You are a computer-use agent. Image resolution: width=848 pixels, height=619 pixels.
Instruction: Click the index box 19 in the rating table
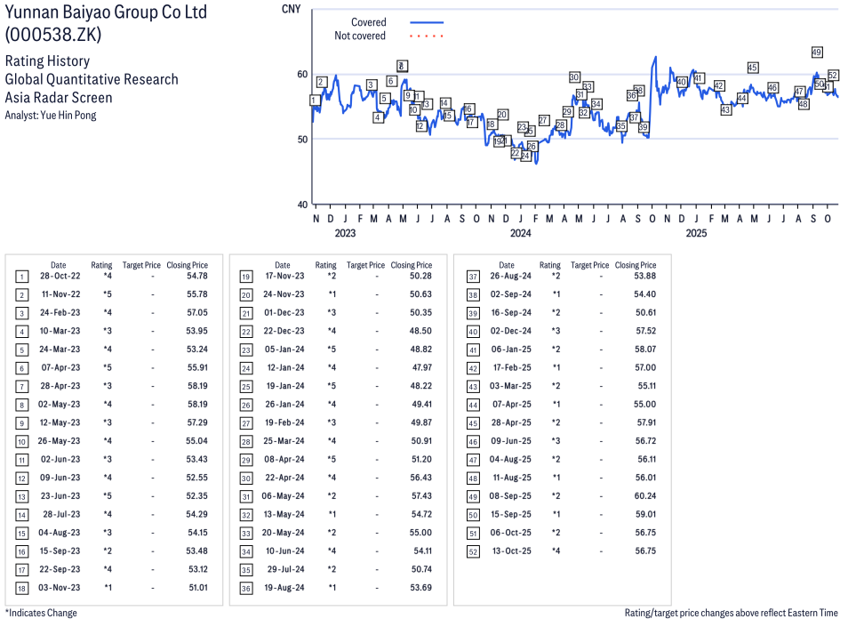coord(245,276)
